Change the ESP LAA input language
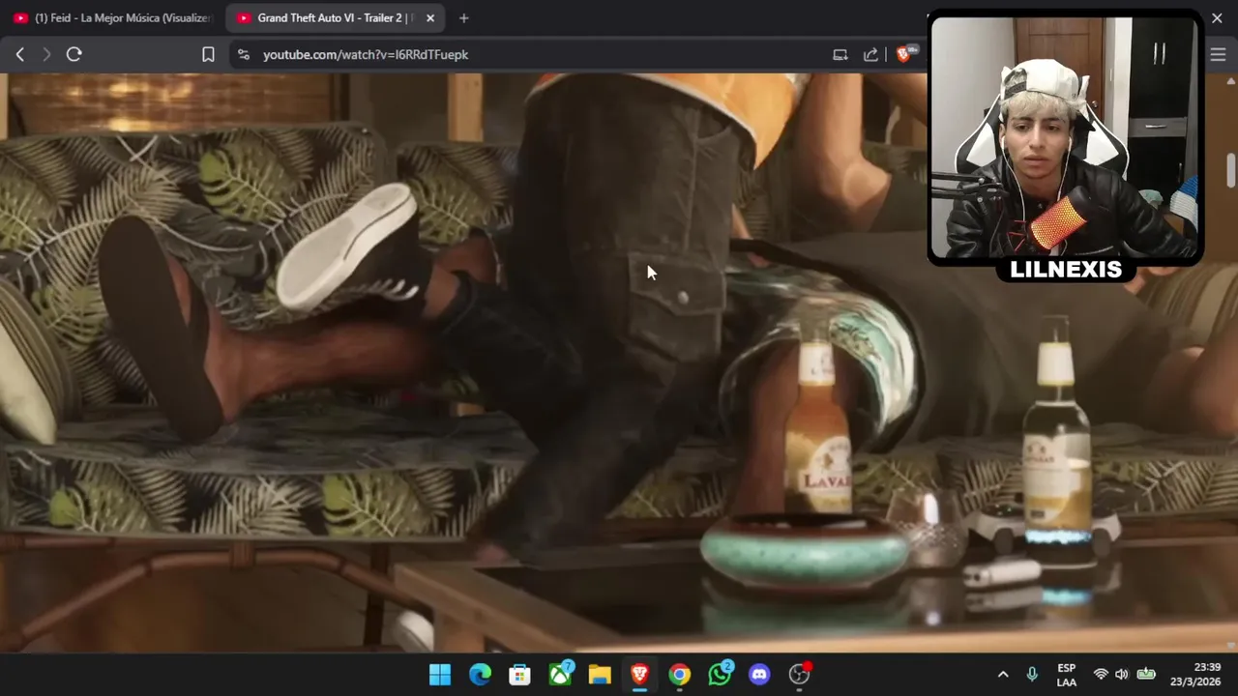This screenshot has width=1238, height=696. pyautogui.click(x=1067, y=675)
